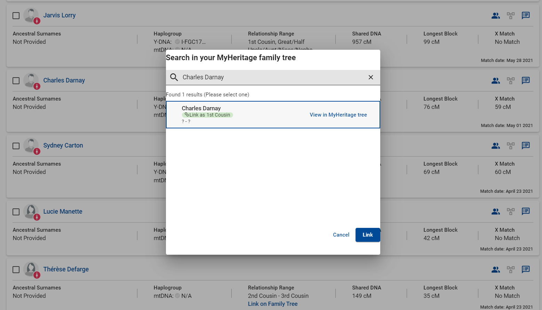Open family tree icon for Charles Darnay
Viewport: 542px width, 310px height.
511,81
